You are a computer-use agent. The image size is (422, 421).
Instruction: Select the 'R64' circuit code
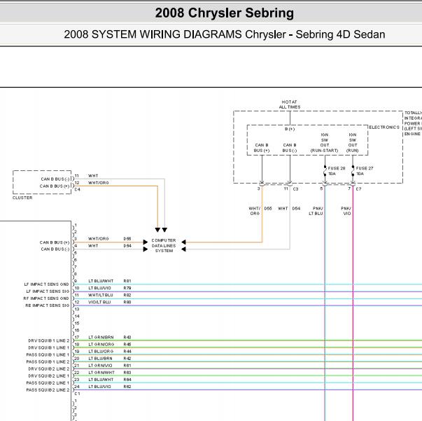(127, 379)
